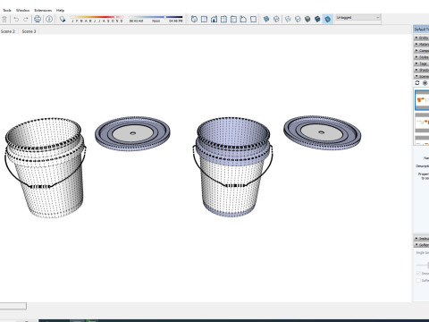Open Model Info from the toolbar
Screen dimensions: 429x322
[49, 20]
